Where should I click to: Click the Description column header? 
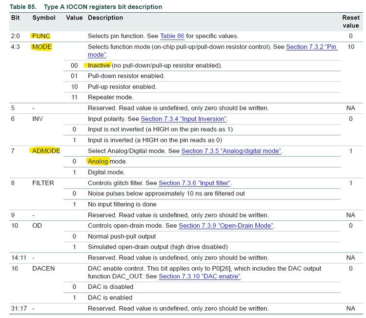(105, 18)
